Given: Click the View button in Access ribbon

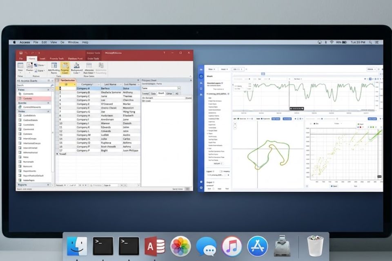Looking at the screenshot, I should (x=20, y=68).
